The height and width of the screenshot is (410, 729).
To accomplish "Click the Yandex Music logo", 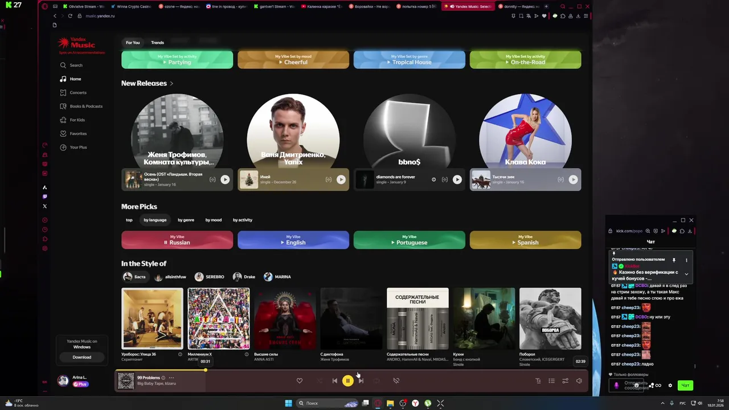I will (77, 43).
